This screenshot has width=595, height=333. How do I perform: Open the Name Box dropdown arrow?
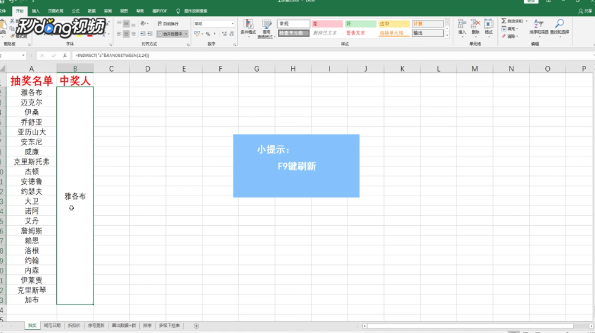pyautogui.click(x=23, y=55)
